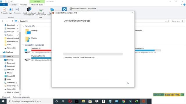Collapse Dispositivi e unità (5) group

[x=23, y=45]
